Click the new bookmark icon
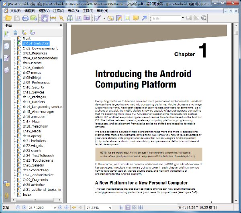The image size is (241, 213). point(24,32)
